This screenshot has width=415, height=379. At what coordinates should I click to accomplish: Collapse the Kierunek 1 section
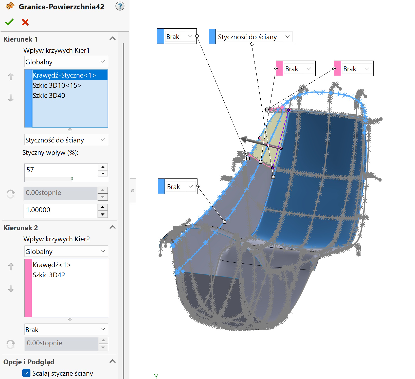tap(112, 39)
